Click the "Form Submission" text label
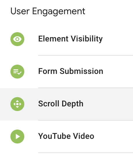This screenshot has width=133, height=160. (71, 71)
